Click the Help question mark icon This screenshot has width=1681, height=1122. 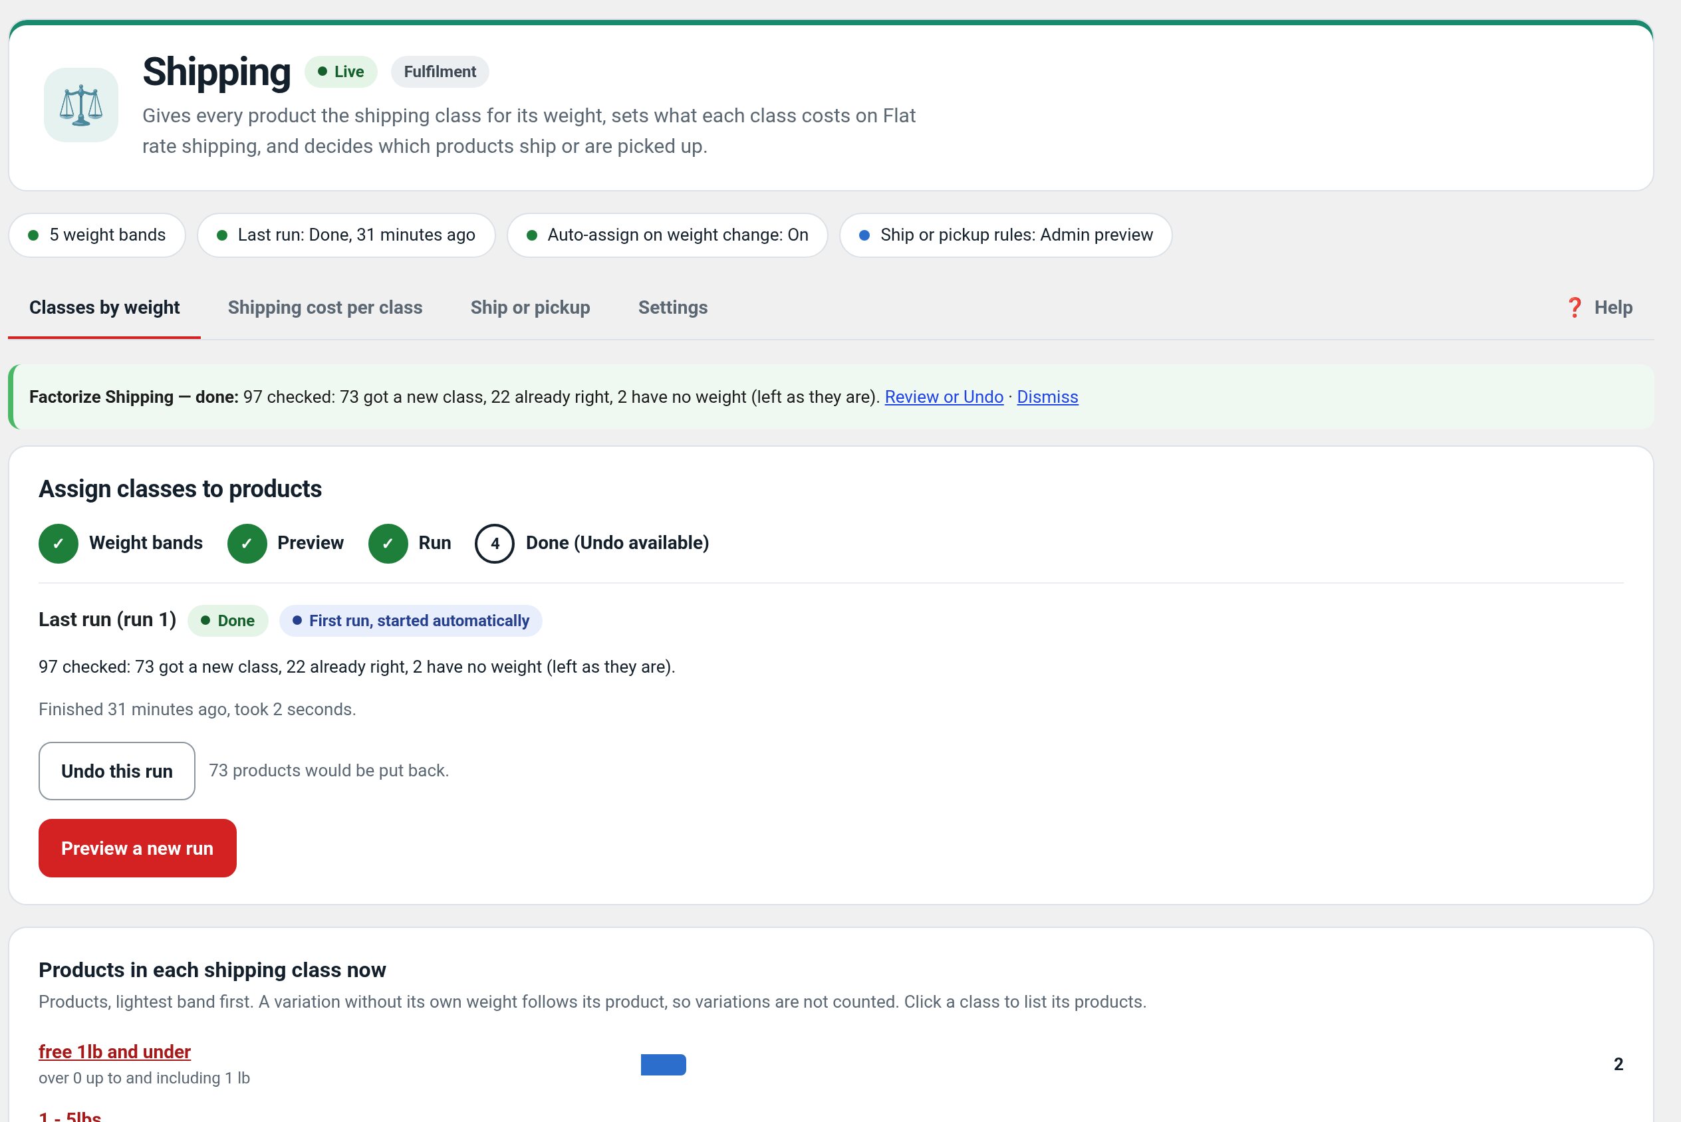point(1575,308)
